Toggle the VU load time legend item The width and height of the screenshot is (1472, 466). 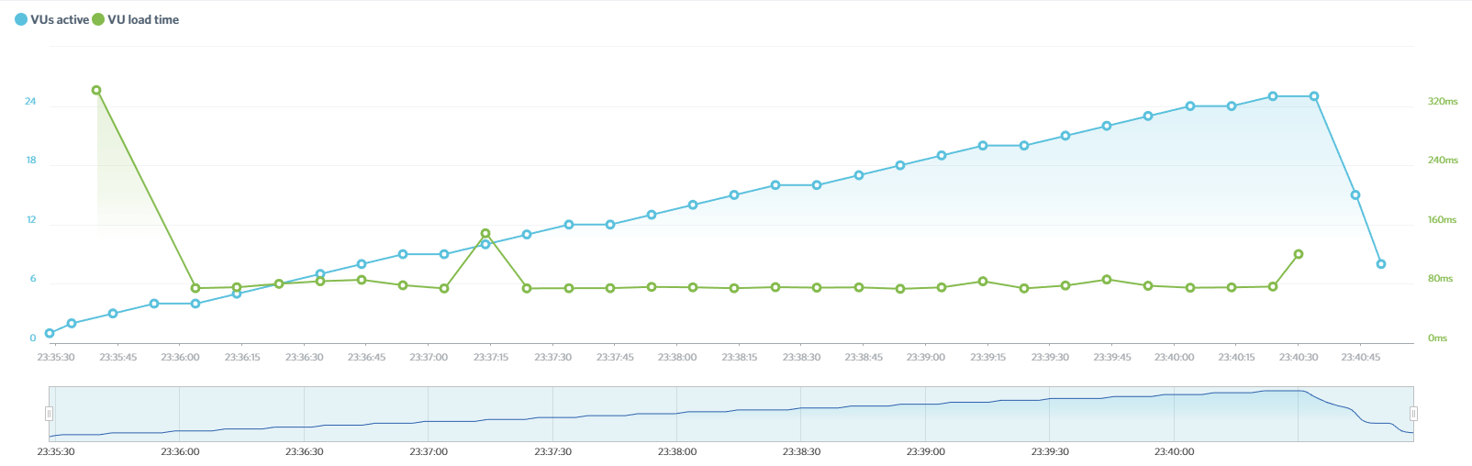[x=142, y=19]
